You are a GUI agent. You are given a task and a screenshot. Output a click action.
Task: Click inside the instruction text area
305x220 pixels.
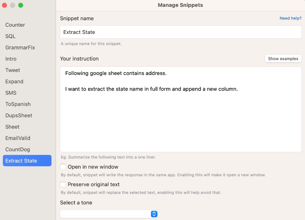coord(181,114)
